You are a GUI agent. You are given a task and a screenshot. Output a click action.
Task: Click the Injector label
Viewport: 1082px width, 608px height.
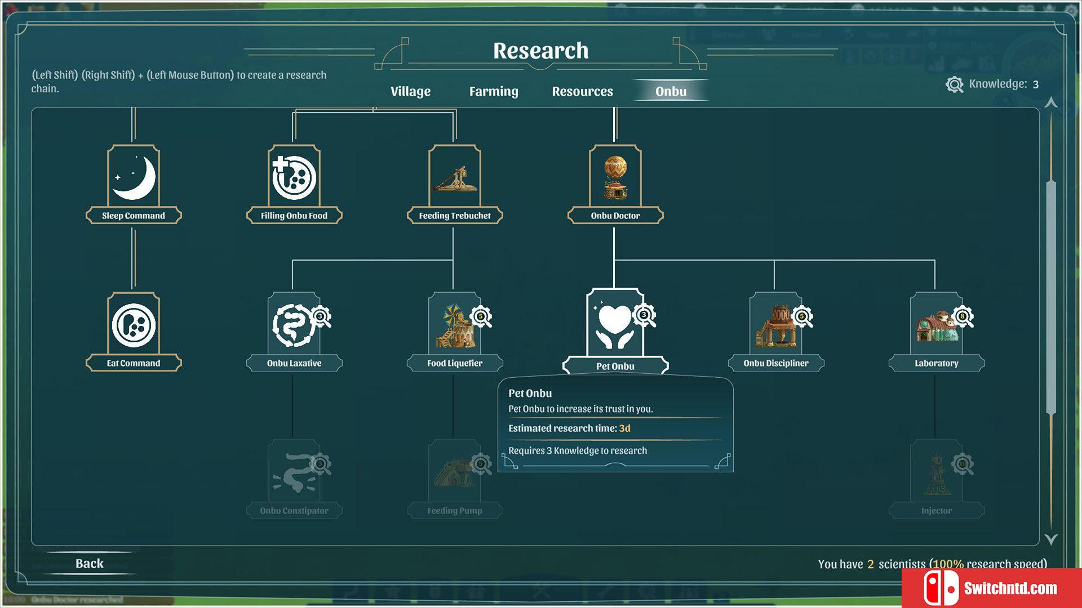point(937,511)
